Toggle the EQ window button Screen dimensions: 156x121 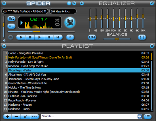(x=11, y=19)
